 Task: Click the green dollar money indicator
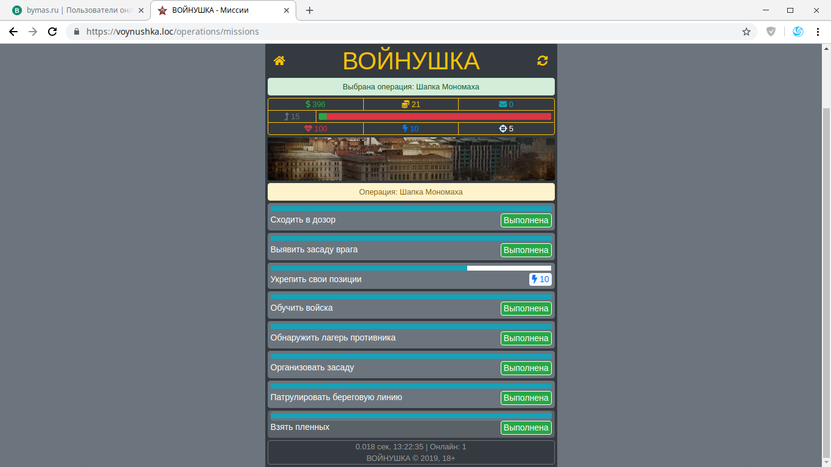[315, 104]
